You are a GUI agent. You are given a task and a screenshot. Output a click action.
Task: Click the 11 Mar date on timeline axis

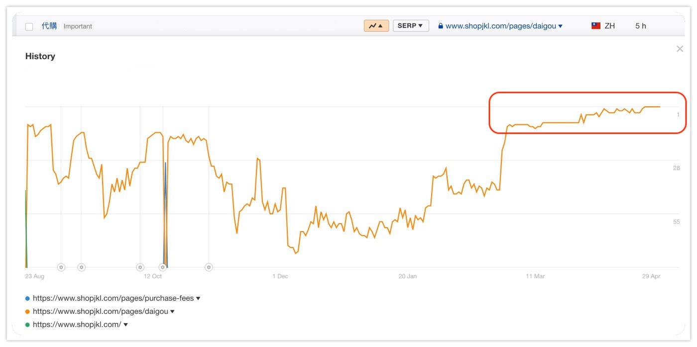(535, 276)
